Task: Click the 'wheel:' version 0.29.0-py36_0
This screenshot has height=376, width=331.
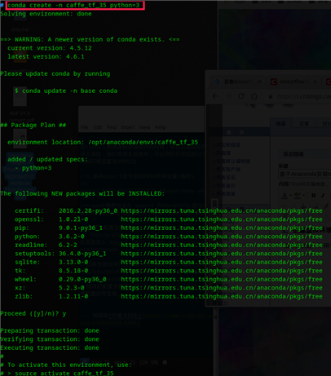Action: coord(82,279)
